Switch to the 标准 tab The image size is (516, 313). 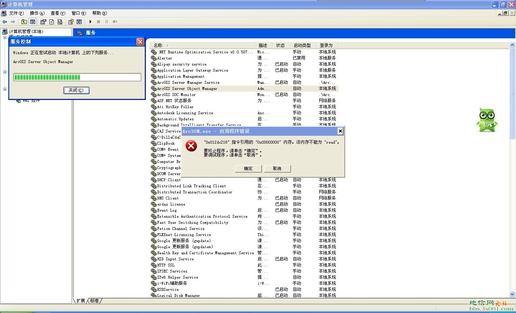point(95,301)
